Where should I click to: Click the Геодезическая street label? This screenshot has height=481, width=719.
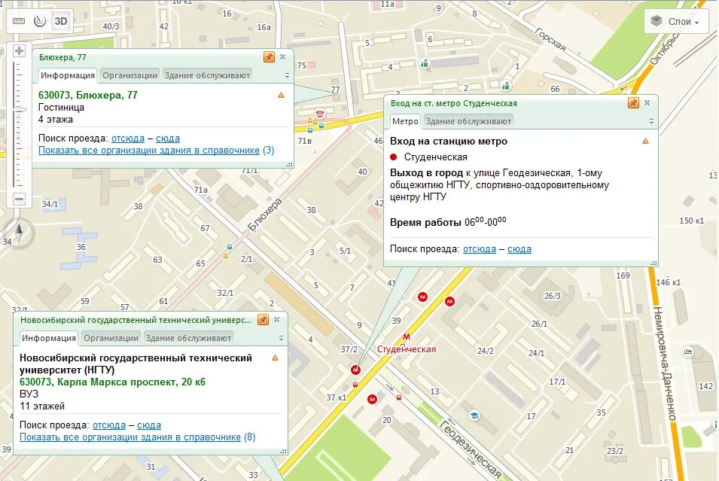471,449
